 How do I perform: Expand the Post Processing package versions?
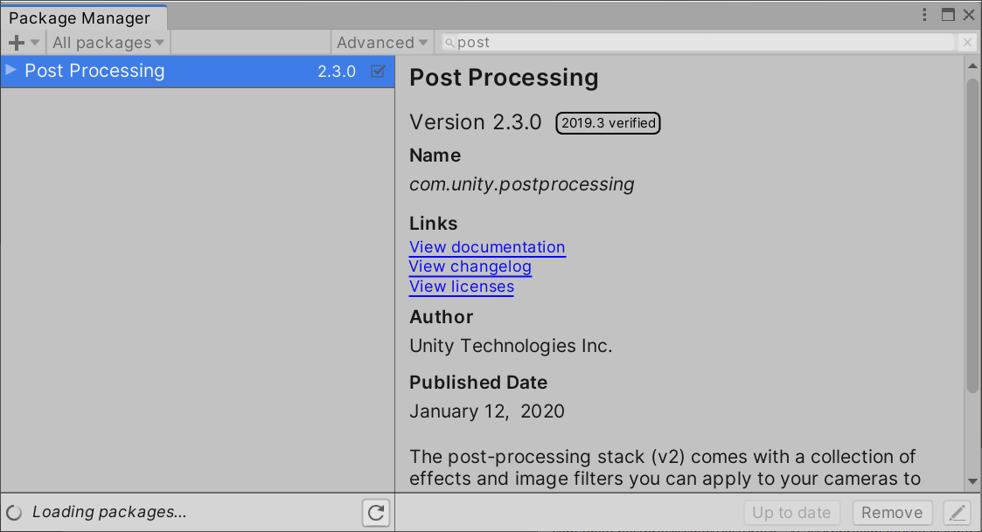(x=11, y=71)
